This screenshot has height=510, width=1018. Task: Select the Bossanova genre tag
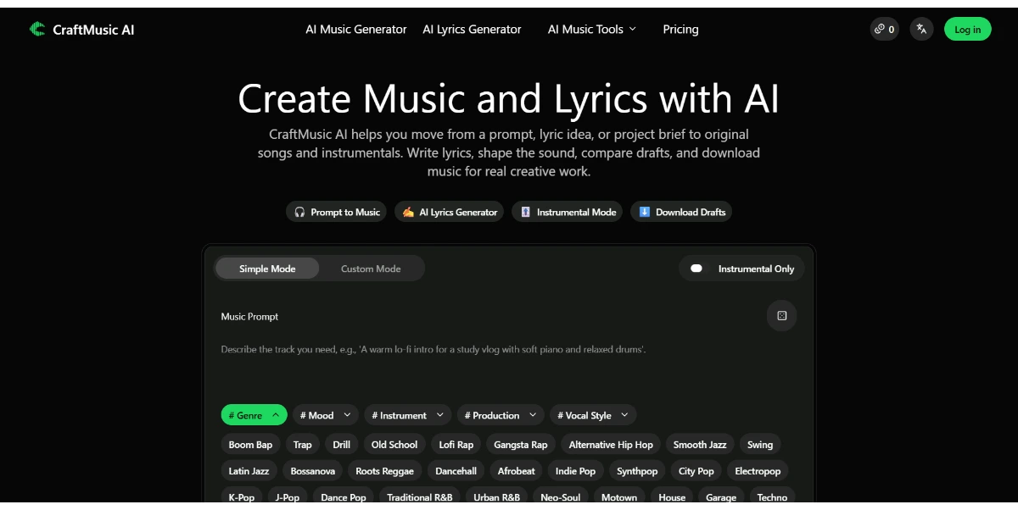(312, 471)
